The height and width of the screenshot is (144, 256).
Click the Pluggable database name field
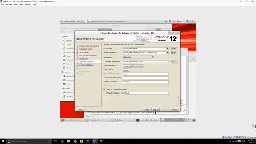click(x=148, y=93)
